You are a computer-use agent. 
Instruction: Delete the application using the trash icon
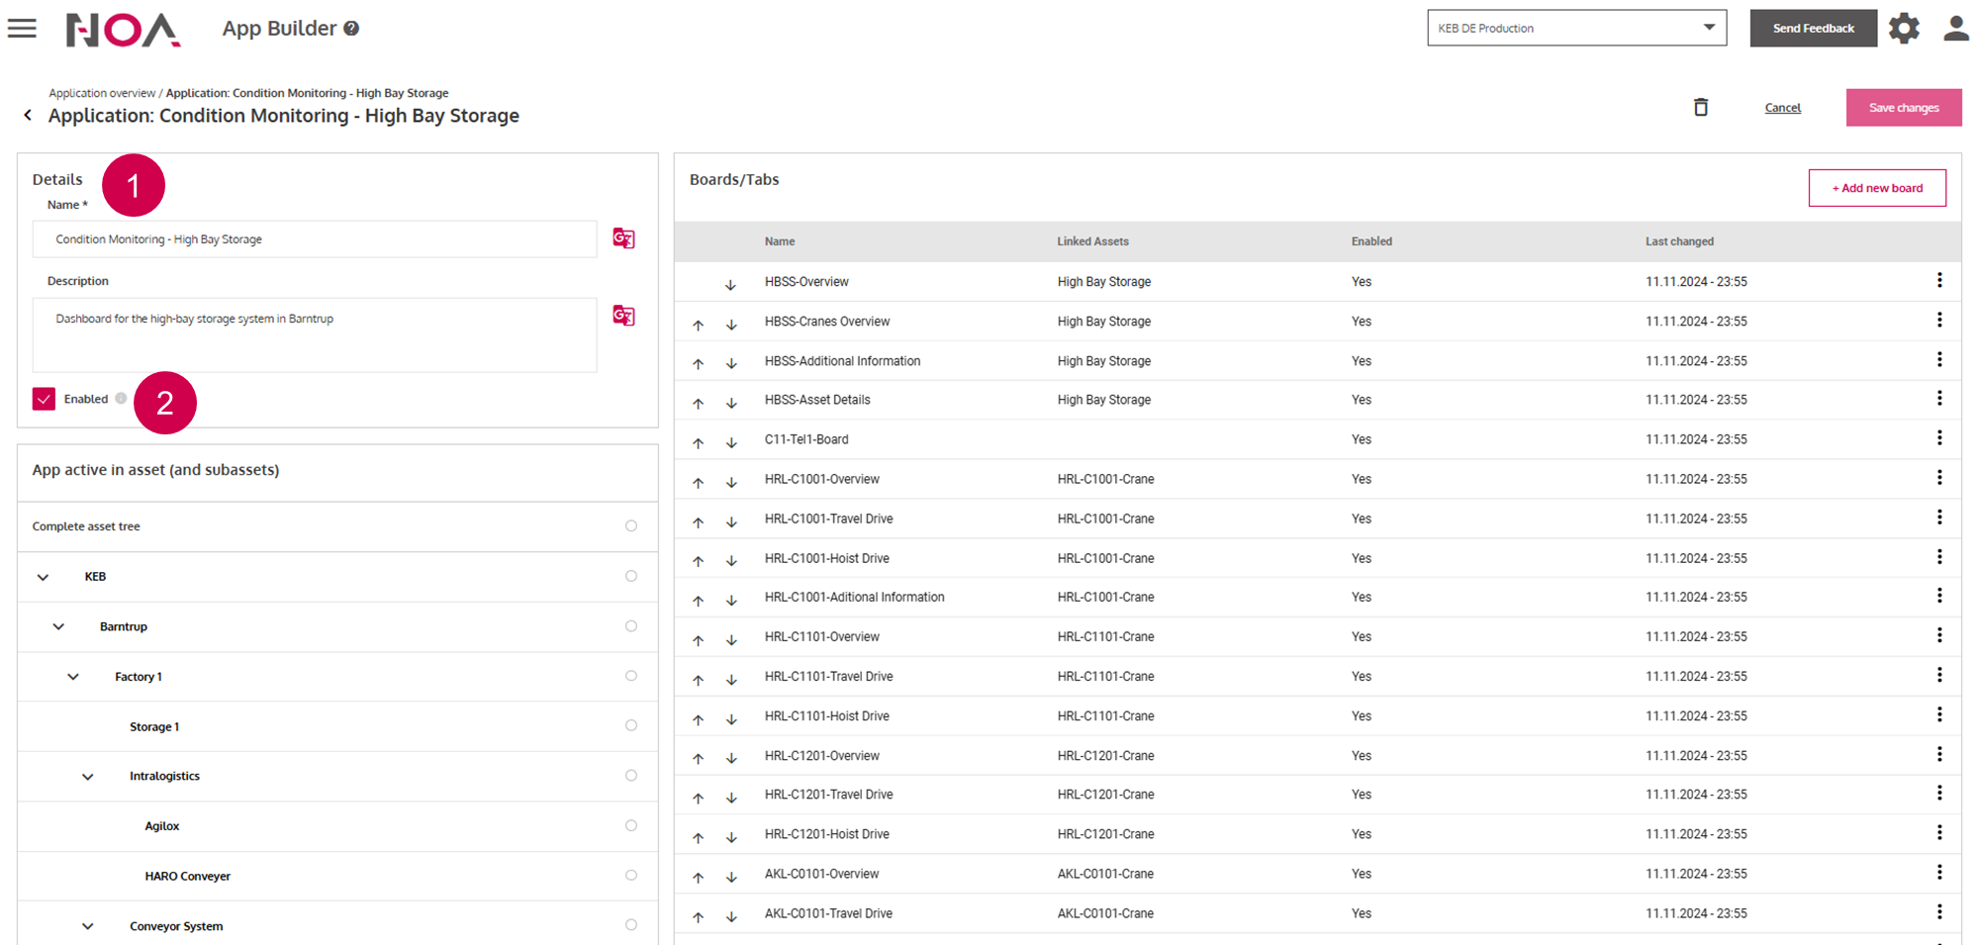click(1700, 107)
